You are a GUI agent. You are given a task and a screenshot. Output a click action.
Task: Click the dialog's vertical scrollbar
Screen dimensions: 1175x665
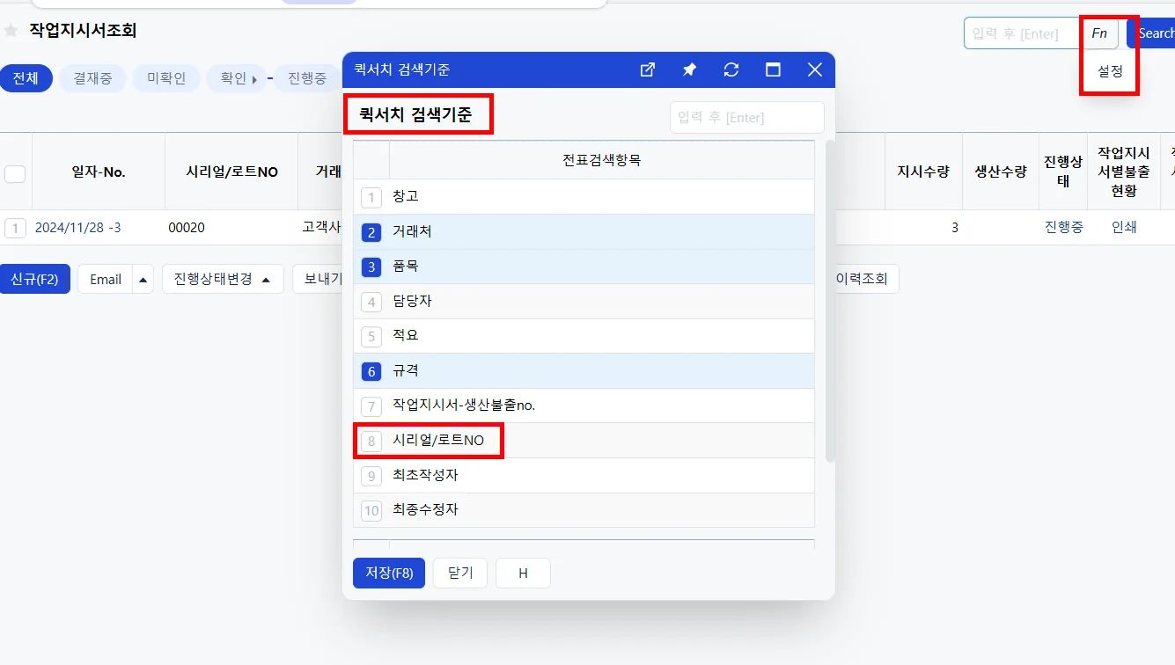(x=830, y=299)
